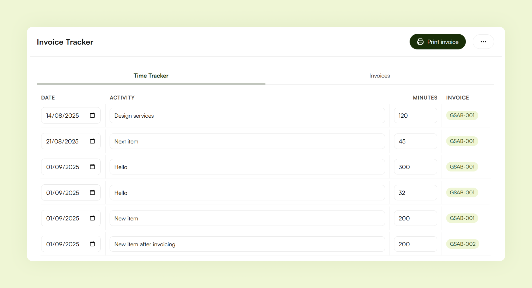Focus the 120 minutes field
Screen dimensions: 532x288
click(415, 115)
